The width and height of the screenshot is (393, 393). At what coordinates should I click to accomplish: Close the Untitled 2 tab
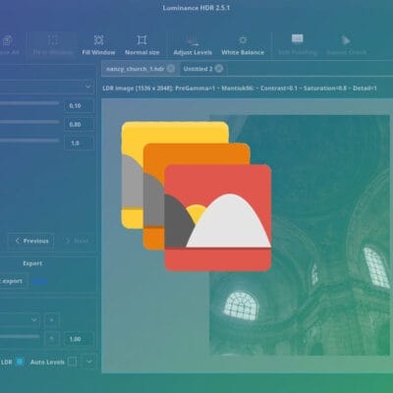pyautogui.click(x=219, y=69)
